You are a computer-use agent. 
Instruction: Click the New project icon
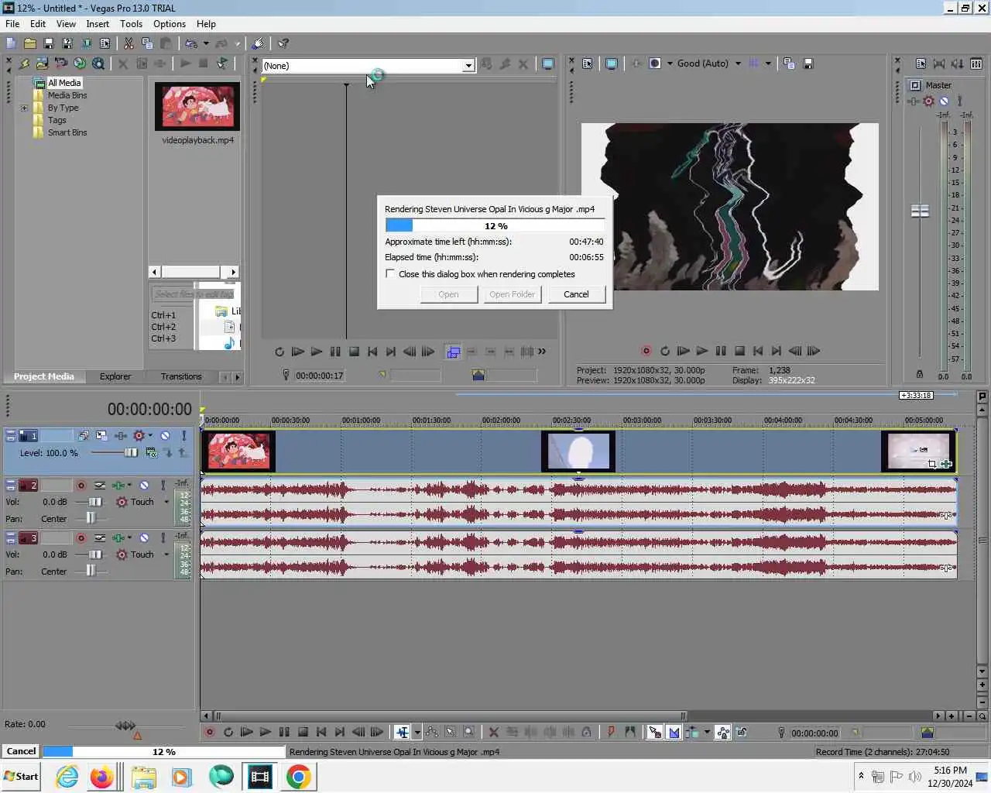coord(11,43)
